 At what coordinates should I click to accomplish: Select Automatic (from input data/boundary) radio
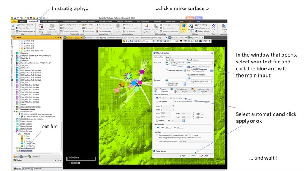157,98
